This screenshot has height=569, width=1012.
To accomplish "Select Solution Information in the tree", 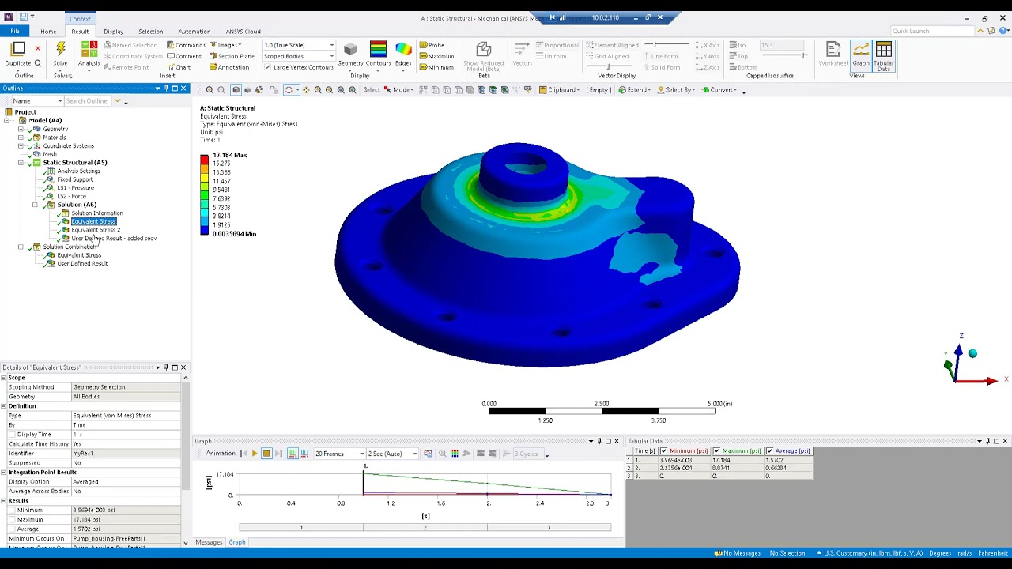I will click(x=97, y=213).
